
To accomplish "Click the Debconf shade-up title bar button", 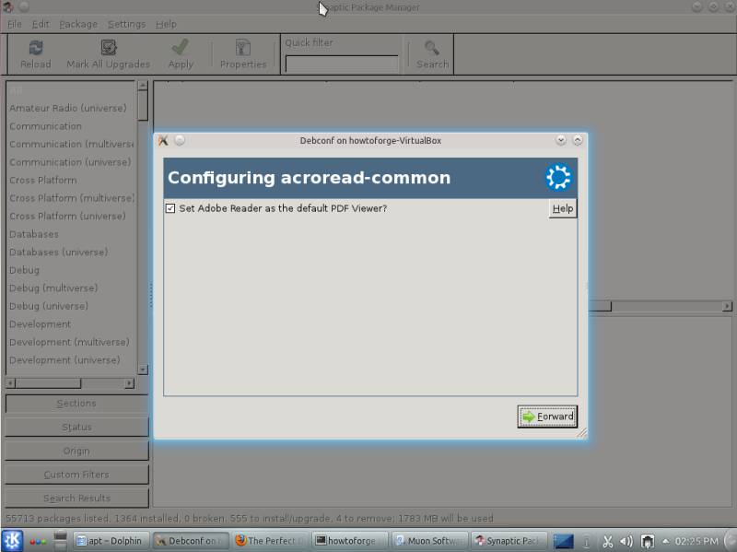I will [x=578, y=140].
